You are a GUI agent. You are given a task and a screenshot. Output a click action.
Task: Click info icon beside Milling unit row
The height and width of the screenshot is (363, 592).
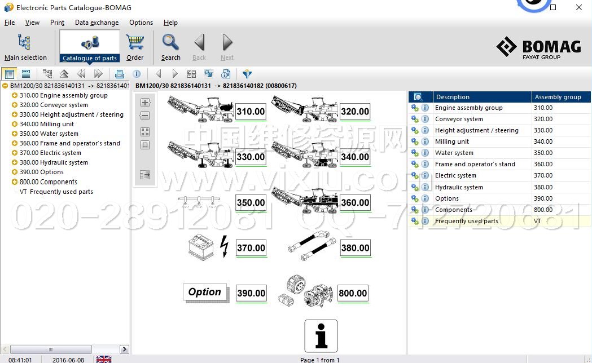[425, 141]
